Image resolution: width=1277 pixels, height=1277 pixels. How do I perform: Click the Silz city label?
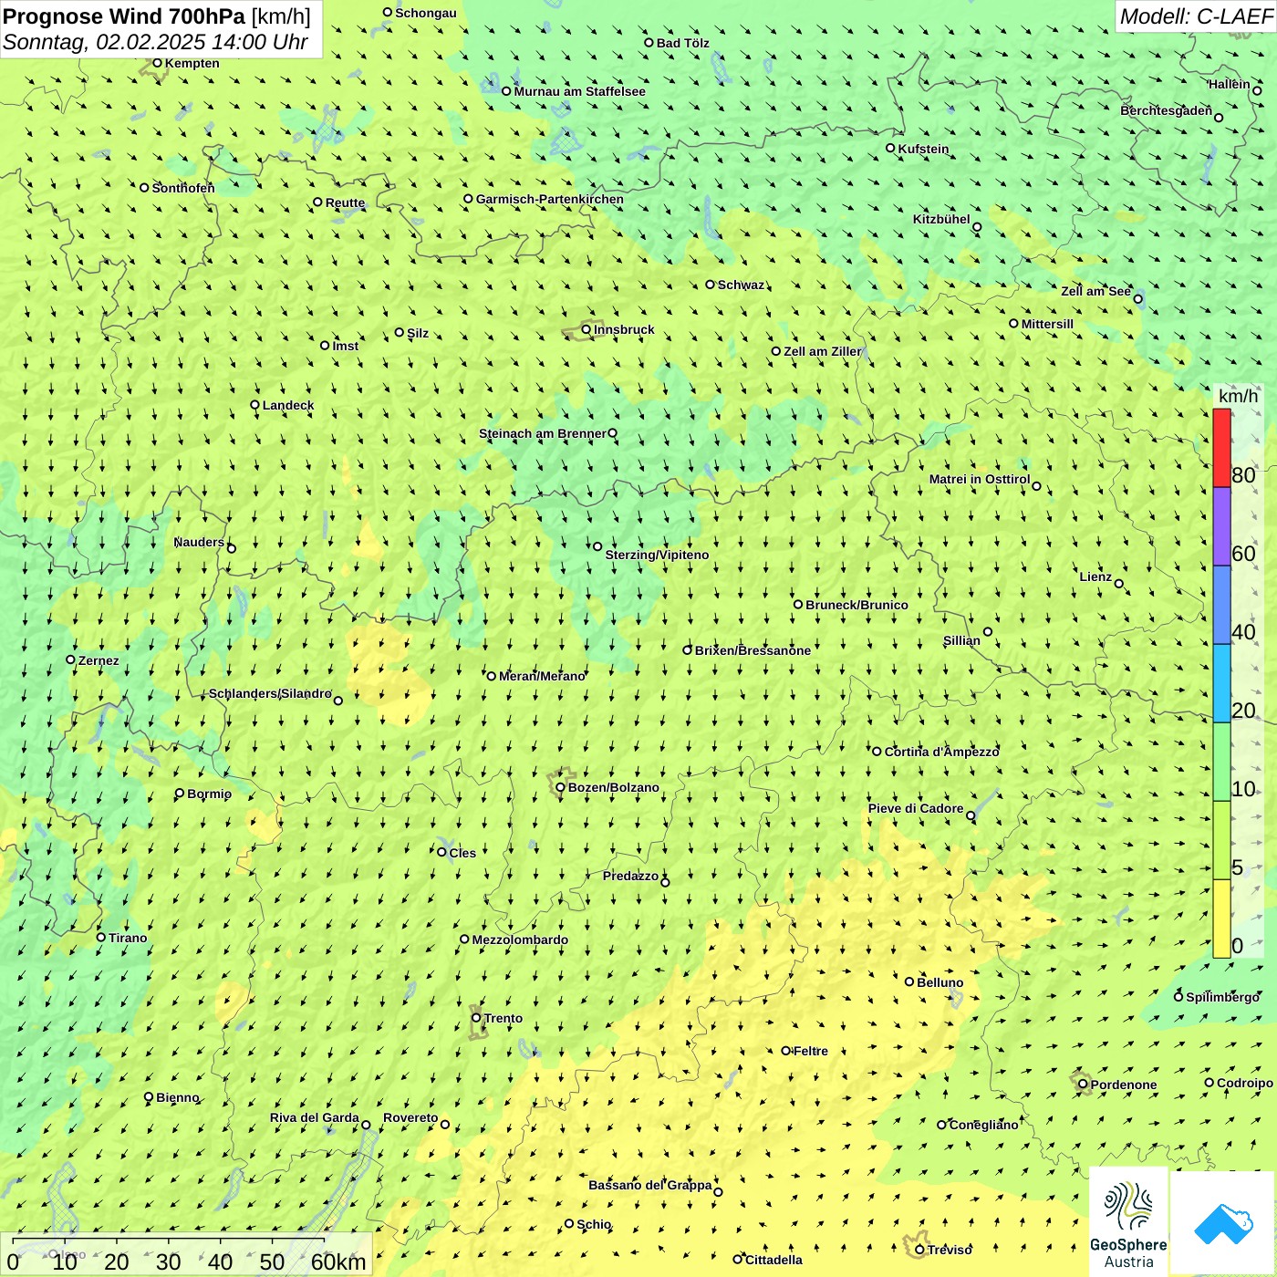[418, 333]
